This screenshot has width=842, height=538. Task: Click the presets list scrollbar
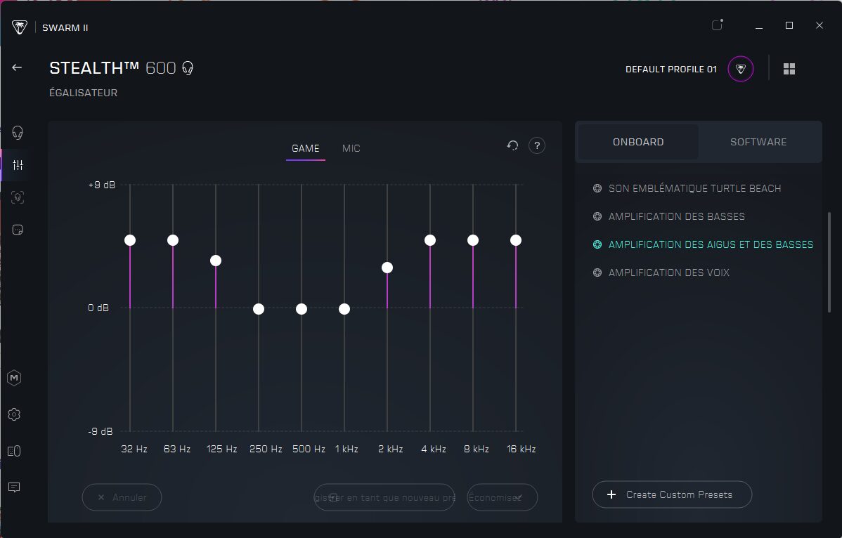click(829, 261)
